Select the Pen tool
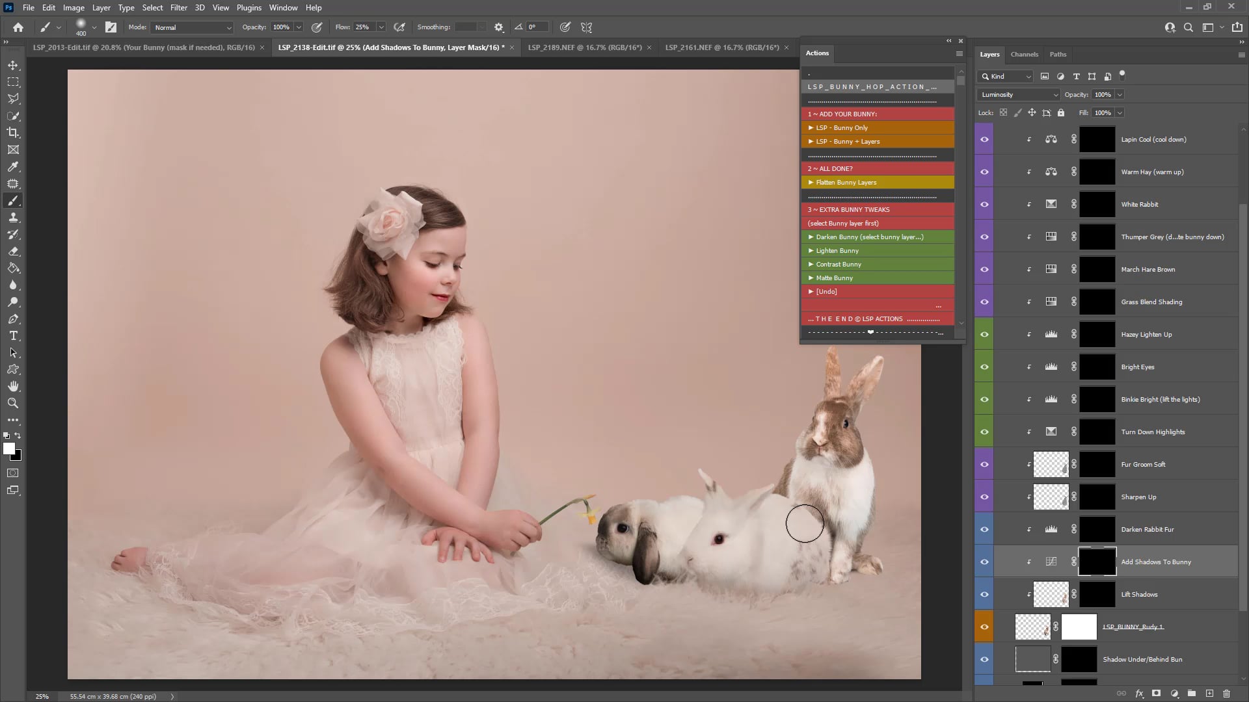Viewport: 1249px width, 702px height. pyautogui.click(x=13, y=318)
